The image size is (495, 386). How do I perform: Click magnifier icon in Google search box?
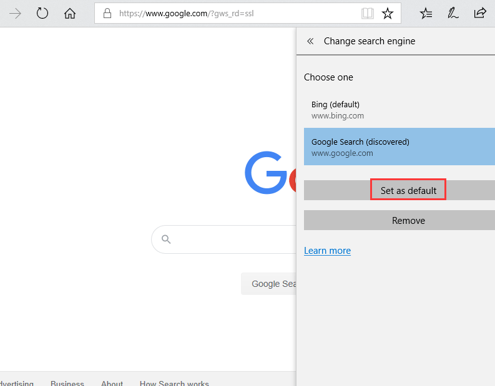(166, 239)
